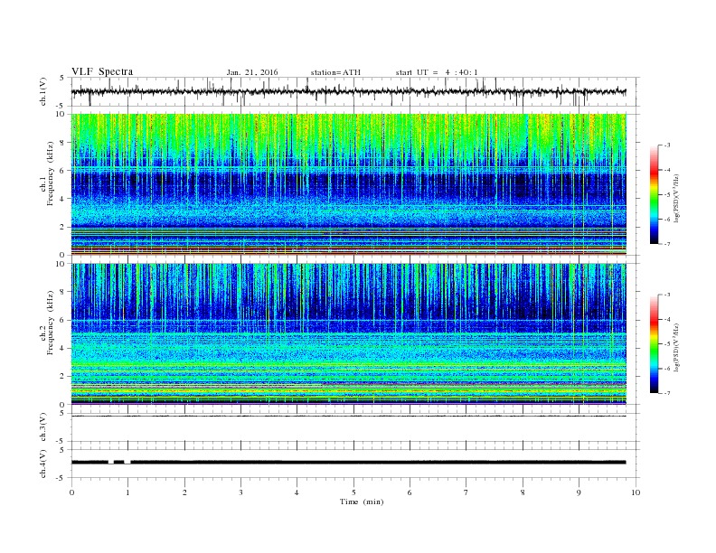This screenshot has height=553, width=716.
Task: Click the ch.2 frequency tick label "8"
Action: (x=62, y=292)
